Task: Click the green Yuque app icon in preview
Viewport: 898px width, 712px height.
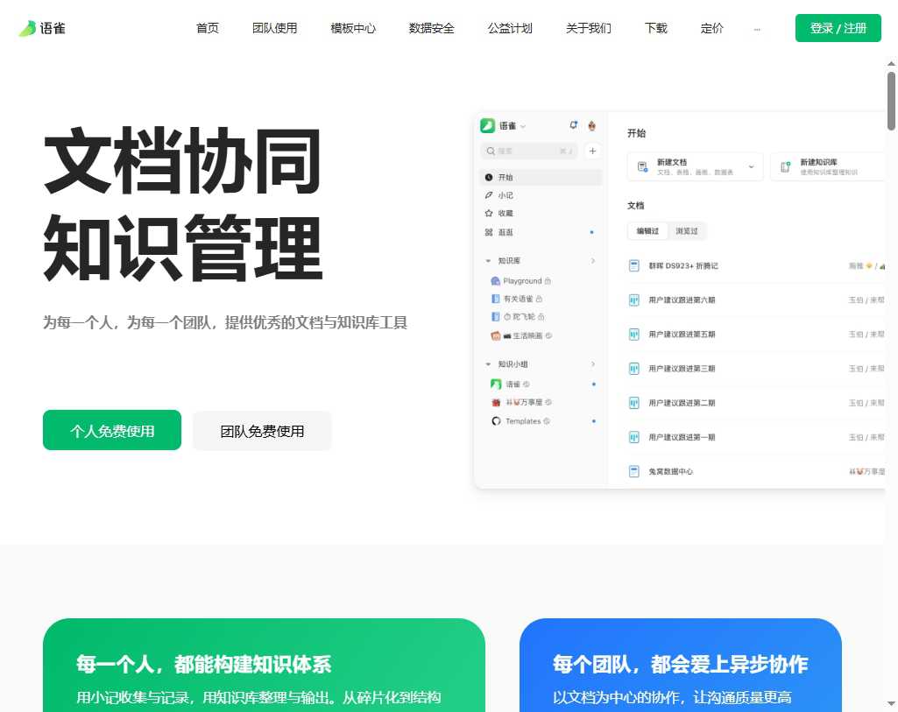Action: point(487,125)
